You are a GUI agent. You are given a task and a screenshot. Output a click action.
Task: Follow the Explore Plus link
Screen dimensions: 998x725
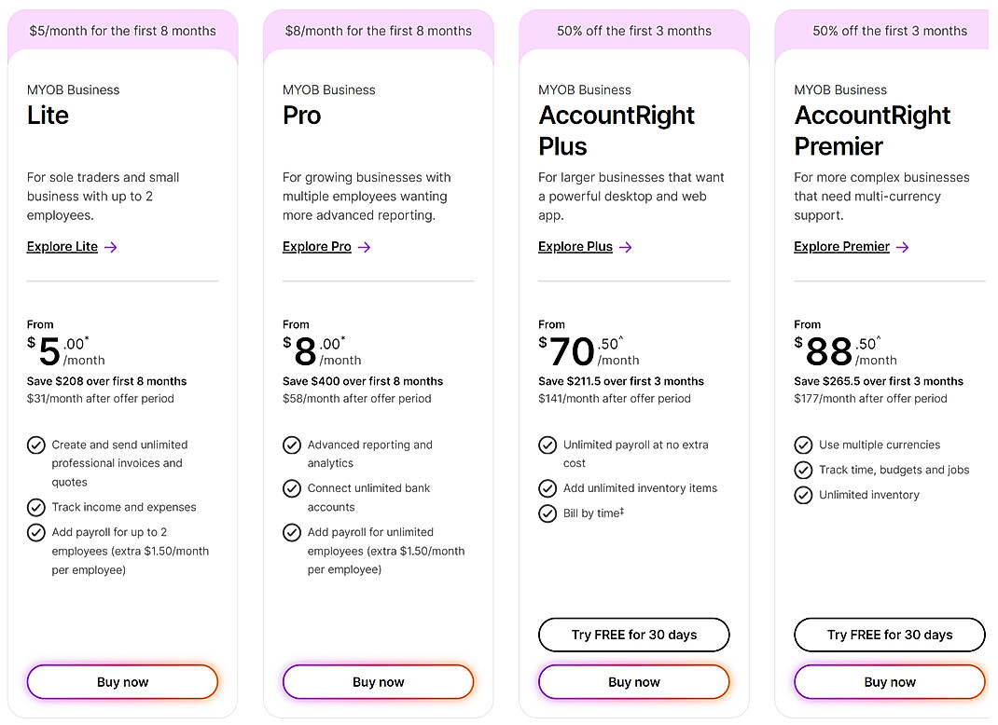point(575,247)
